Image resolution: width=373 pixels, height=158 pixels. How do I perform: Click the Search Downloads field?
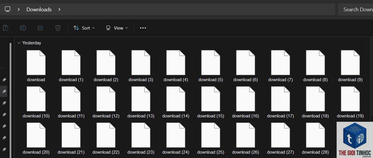click(x=356, y=9)
